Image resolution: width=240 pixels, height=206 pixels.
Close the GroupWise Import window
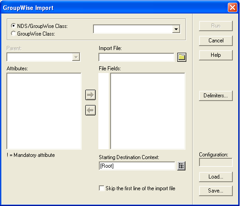pos(232,7)
